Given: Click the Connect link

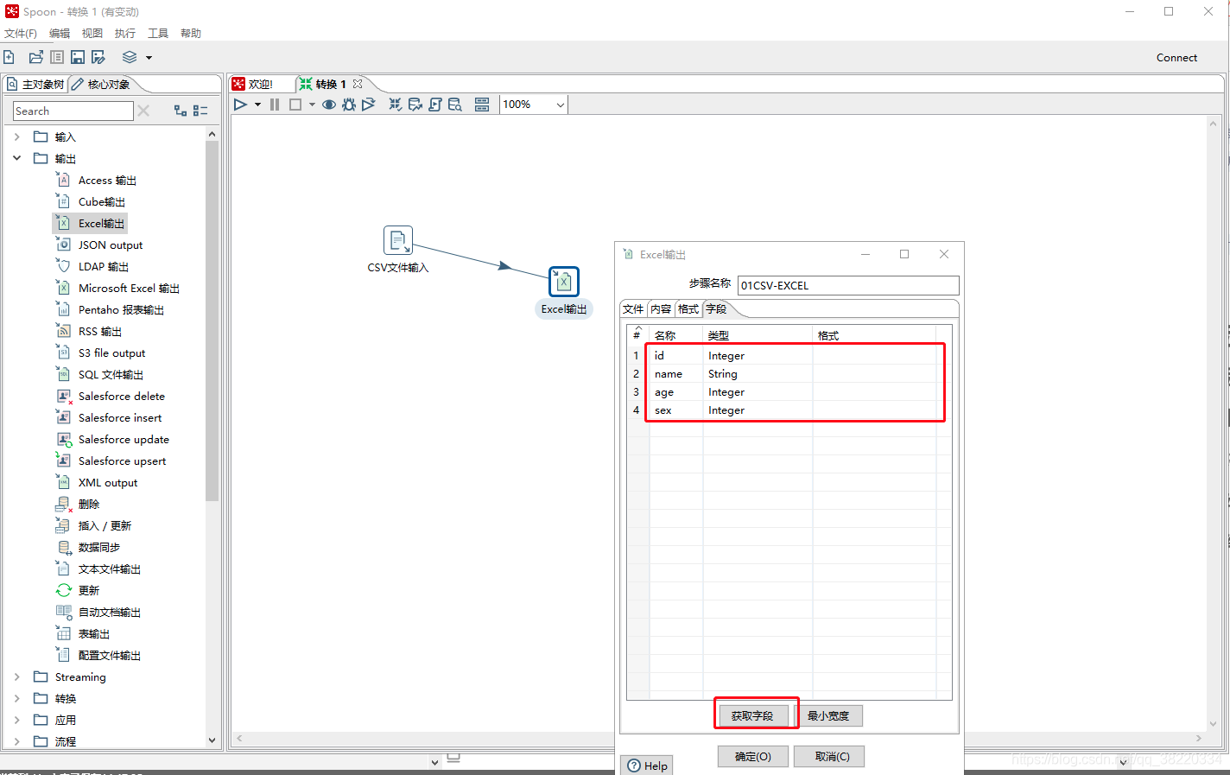Looking at the screenshot, I should 1177,58.
